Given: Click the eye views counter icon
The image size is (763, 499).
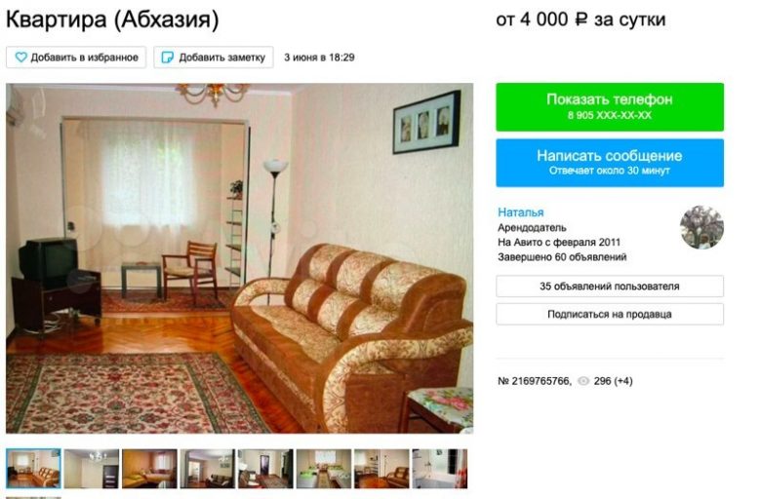Looking at the screenshot, I should (x=582, y=381).
